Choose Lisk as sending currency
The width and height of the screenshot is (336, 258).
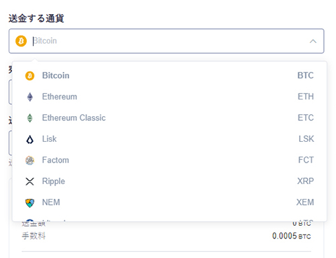[x=169, y=139]
